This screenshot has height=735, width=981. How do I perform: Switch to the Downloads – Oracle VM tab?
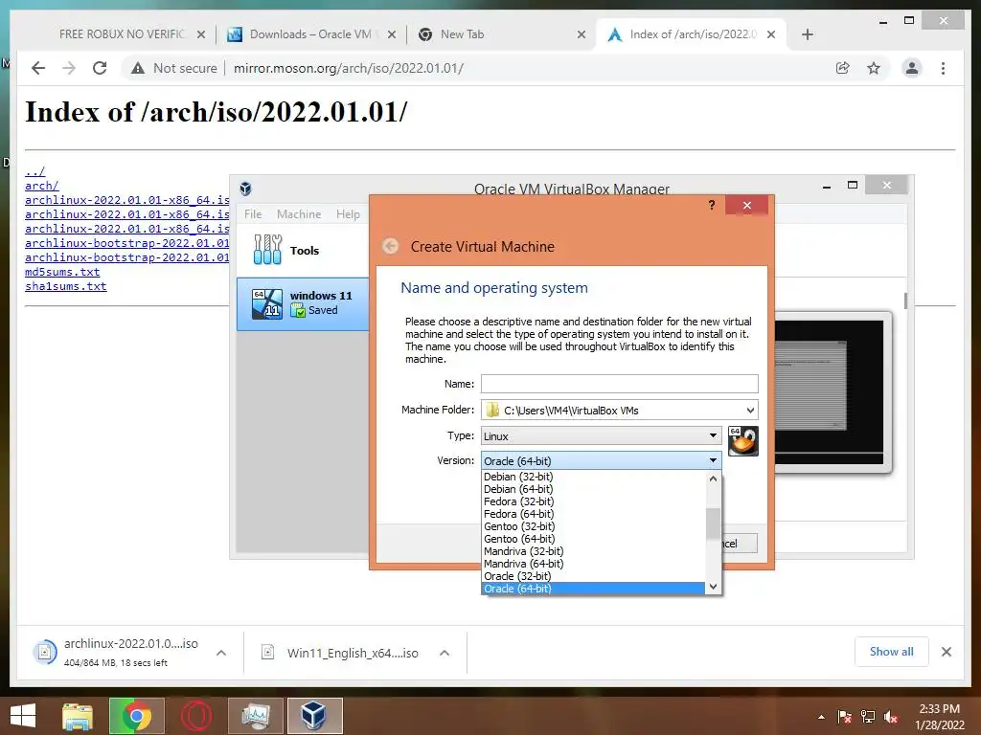coord(310,34)
